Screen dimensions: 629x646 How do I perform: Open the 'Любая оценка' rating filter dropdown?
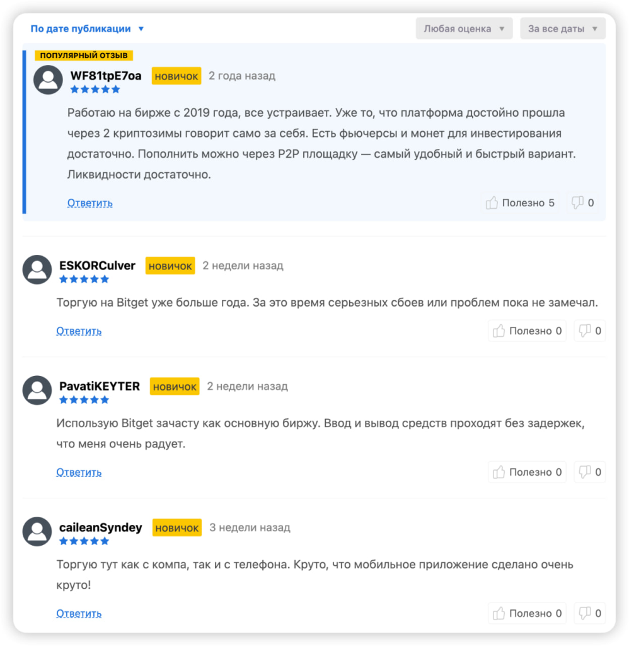pos(464,28)
